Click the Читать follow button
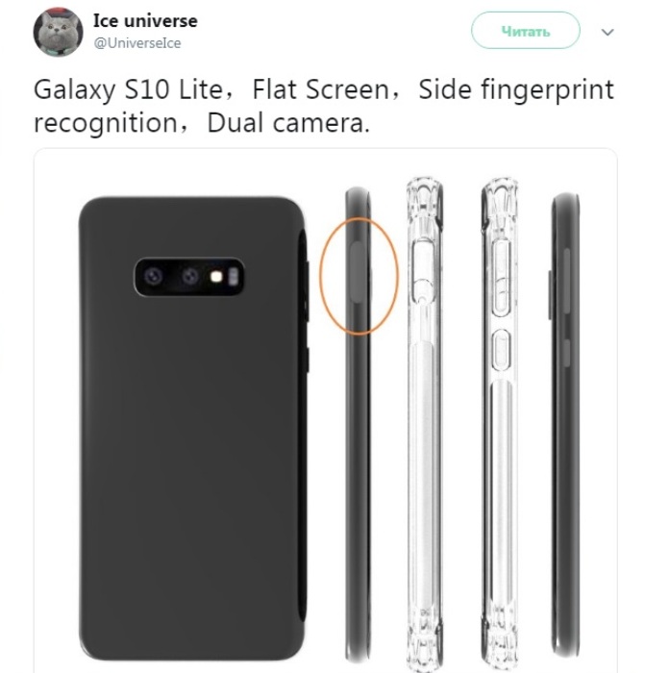The height and width of the screenshot is (673, 645). pos(526,31)
